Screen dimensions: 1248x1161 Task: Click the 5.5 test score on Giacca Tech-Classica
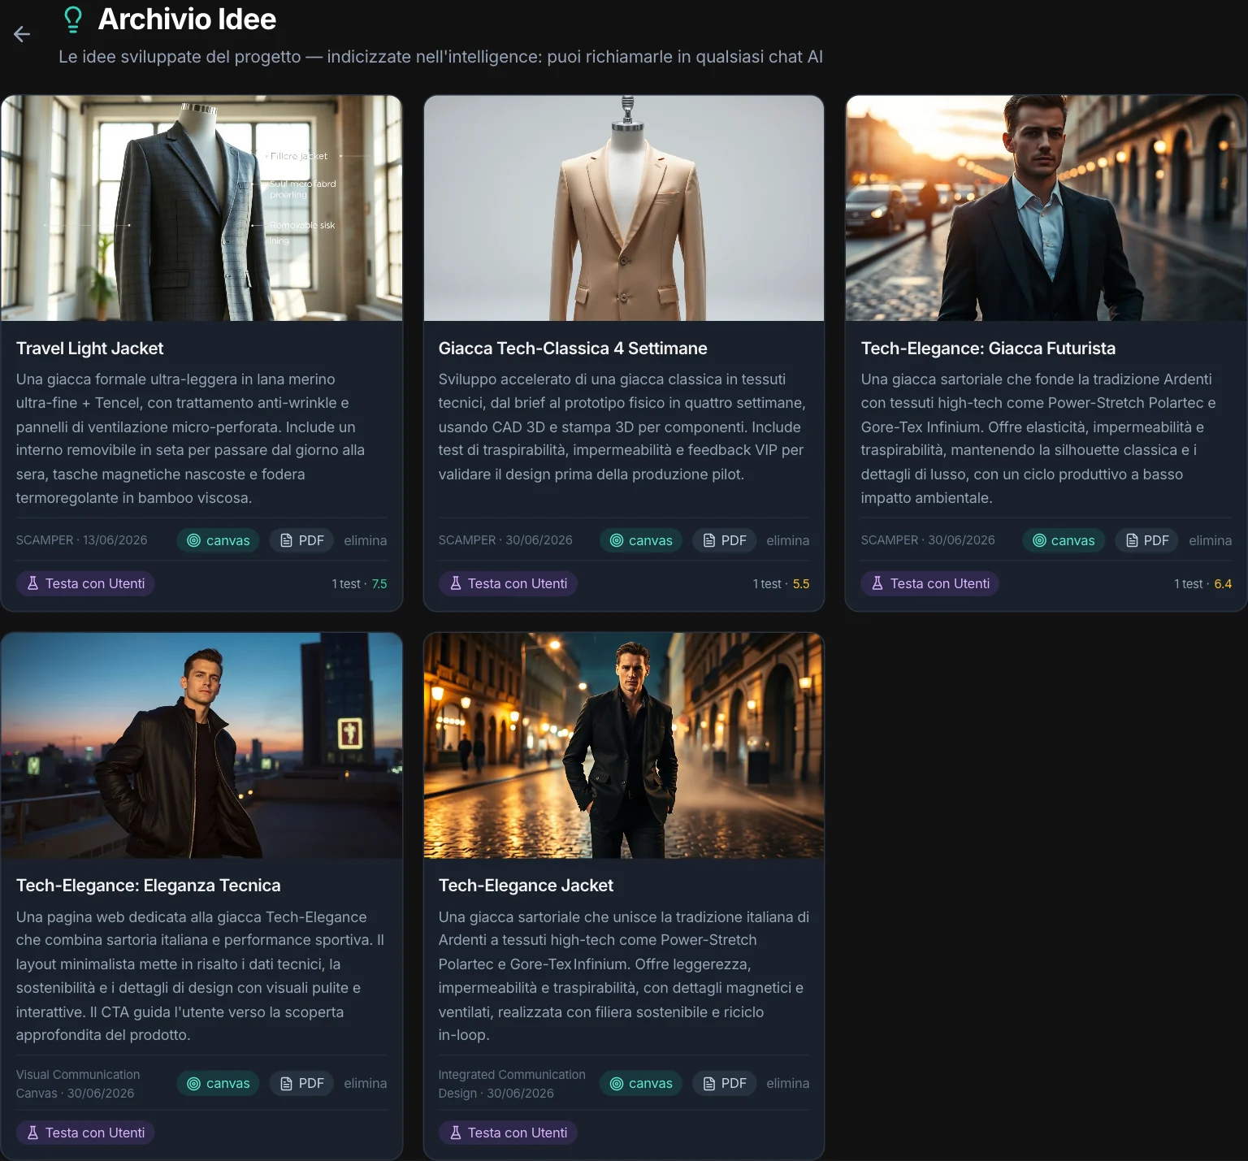tap(801, 584)
